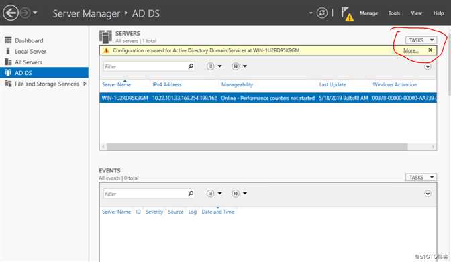451x262 pixels.
Task: Click the 00378-00000-00000-AA739 activation cell
Action: tap(404, 98)
